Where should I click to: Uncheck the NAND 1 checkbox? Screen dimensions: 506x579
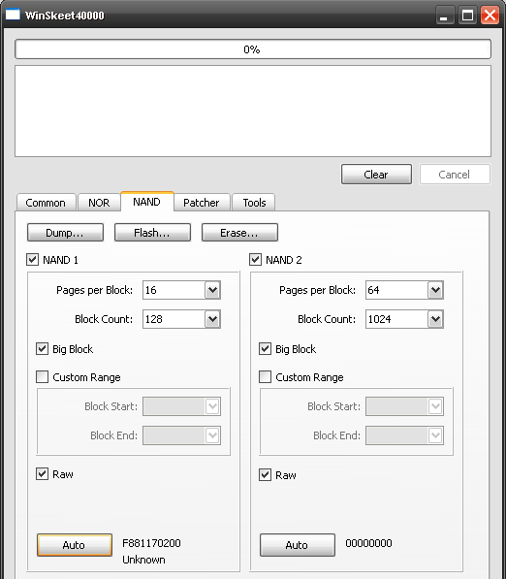[x=33, y=260]
